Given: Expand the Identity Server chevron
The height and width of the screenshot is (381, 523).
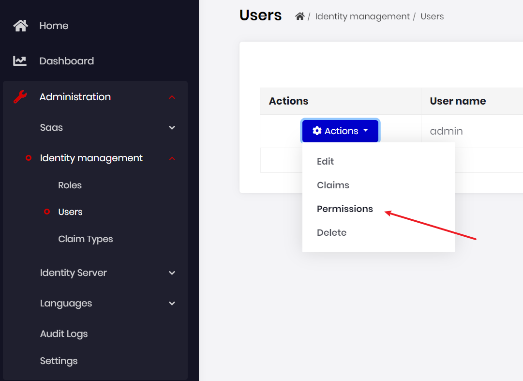Looking at the screenshot, I should click(x=172, y=273).
